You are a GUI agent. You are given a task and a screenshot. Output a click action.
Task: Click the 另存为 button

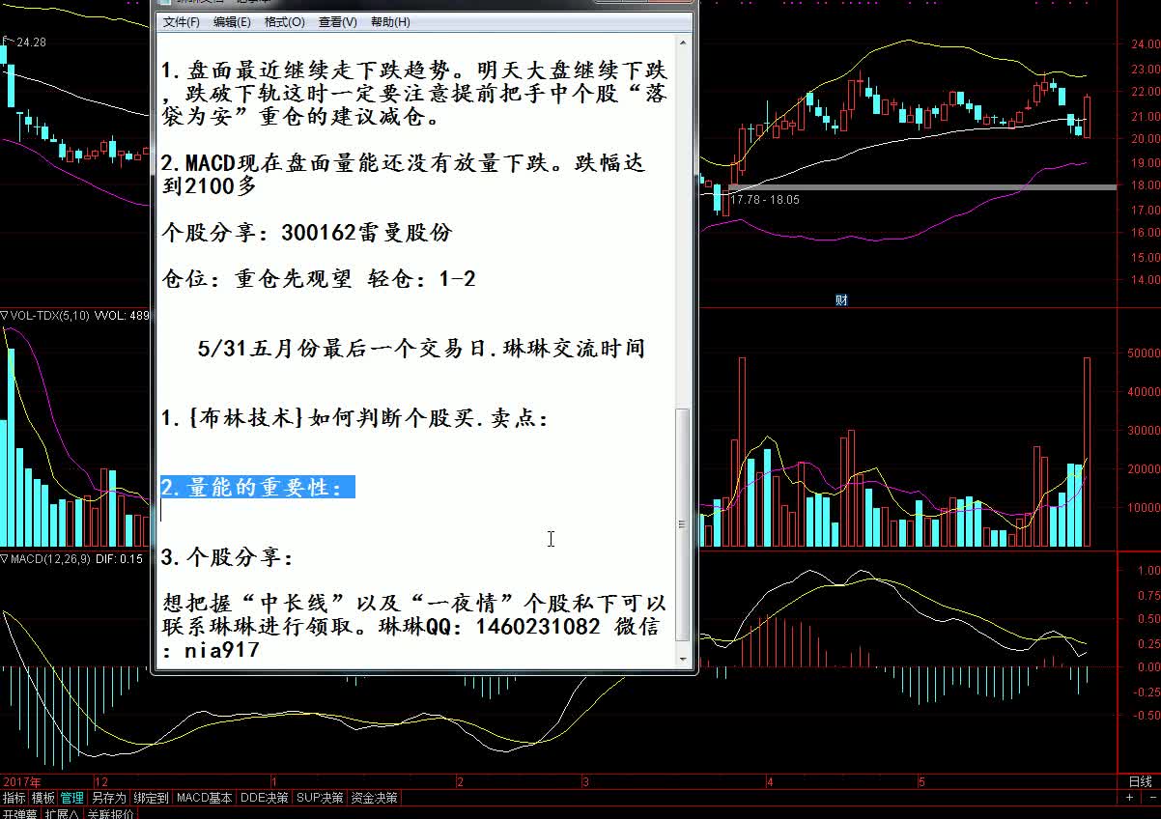click(108, 799)
